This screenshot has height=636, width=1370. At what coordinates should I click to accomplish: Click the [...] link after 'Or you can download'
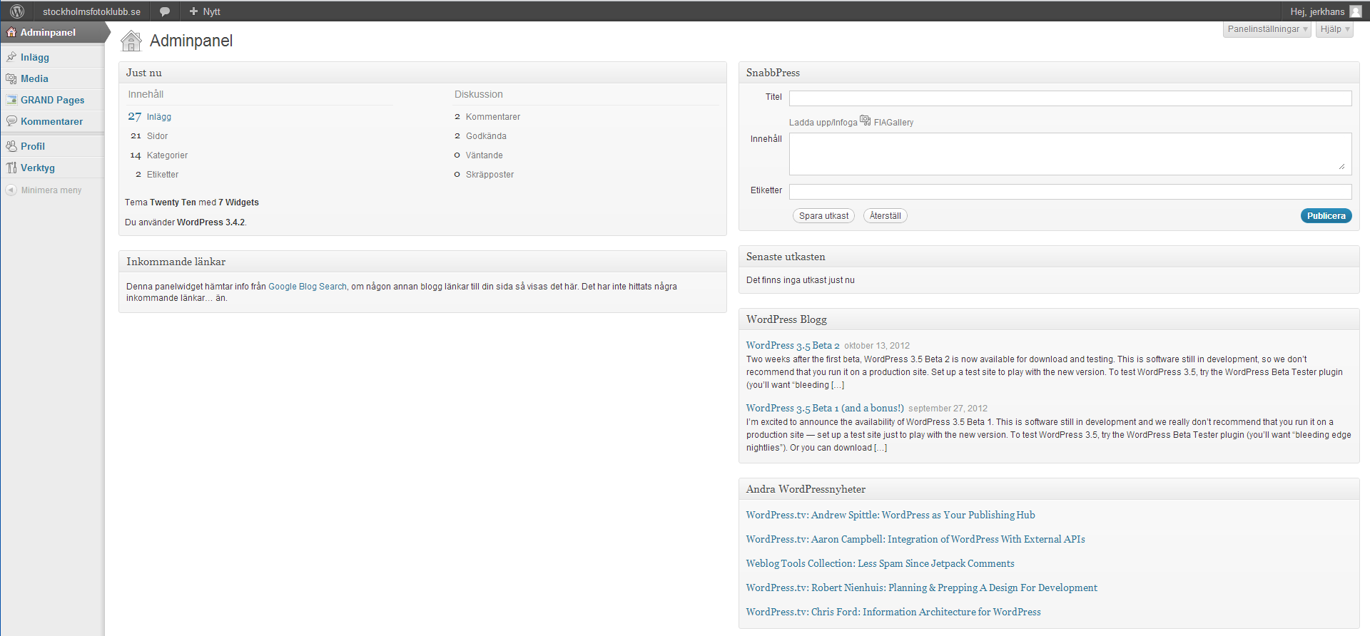pyautogui.click(x=881, y=448)
